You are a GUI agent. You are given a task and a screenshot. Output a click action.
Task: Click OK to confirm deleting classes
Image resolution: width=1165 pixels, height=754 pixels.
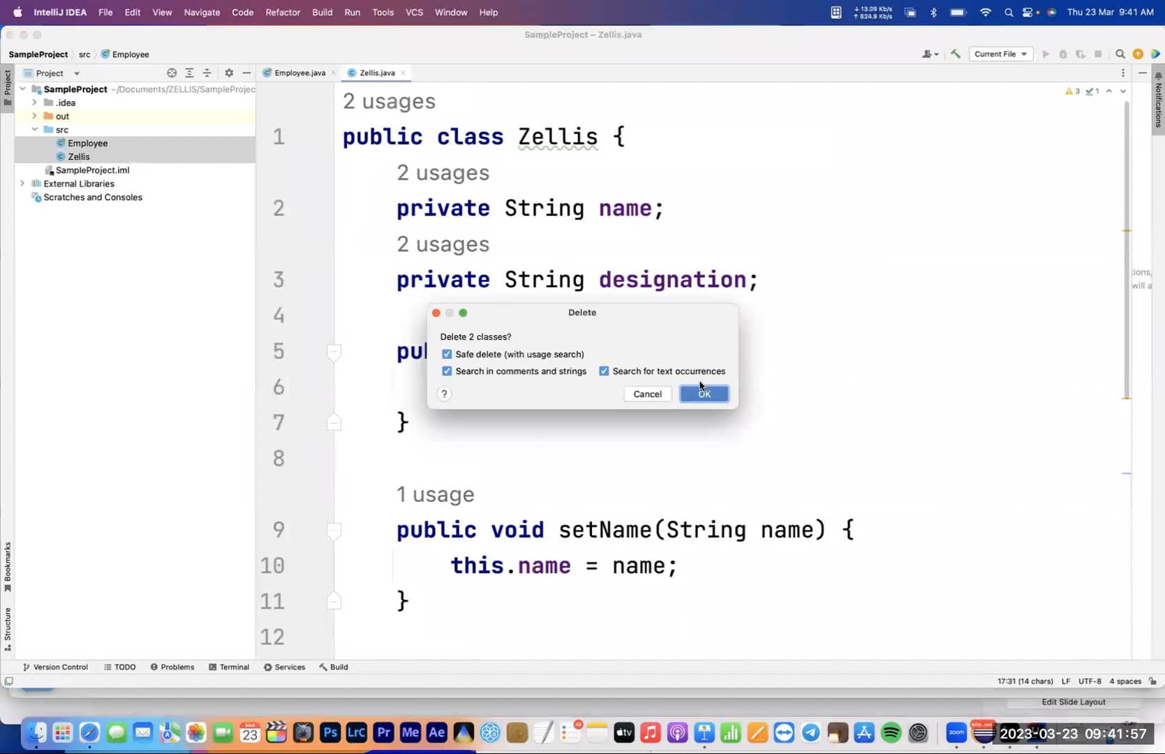703,394
